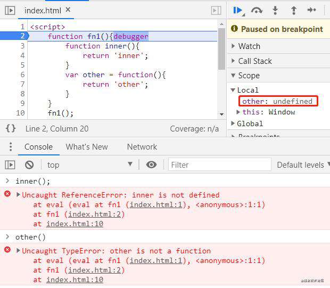Show the console sidebar

[10, 165]
